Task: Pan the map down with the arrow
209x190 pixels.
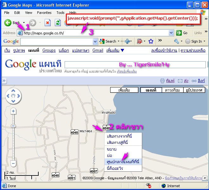Action: (13, 101)
